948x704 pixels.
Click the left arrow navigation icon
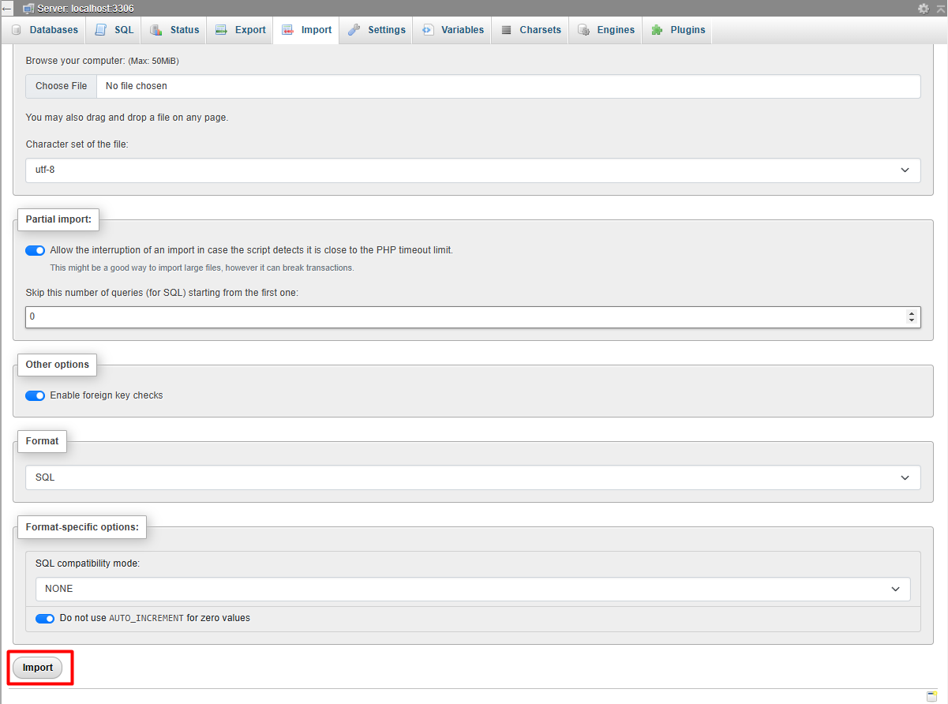[x=7, y=9]
